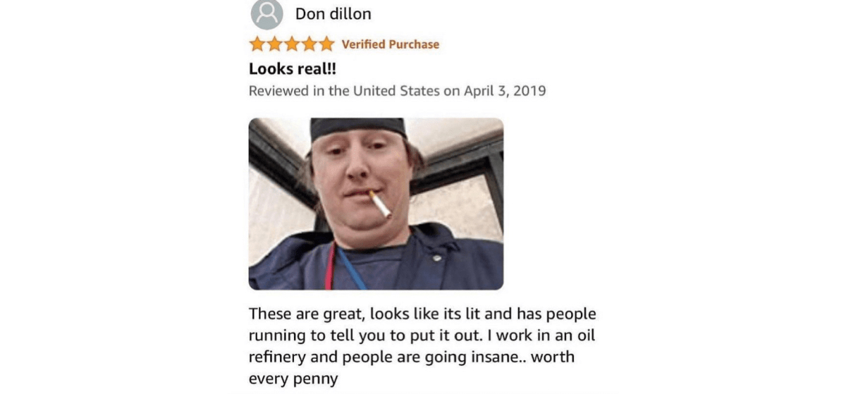Click the words oil in review text

click(x=584, y=335)
